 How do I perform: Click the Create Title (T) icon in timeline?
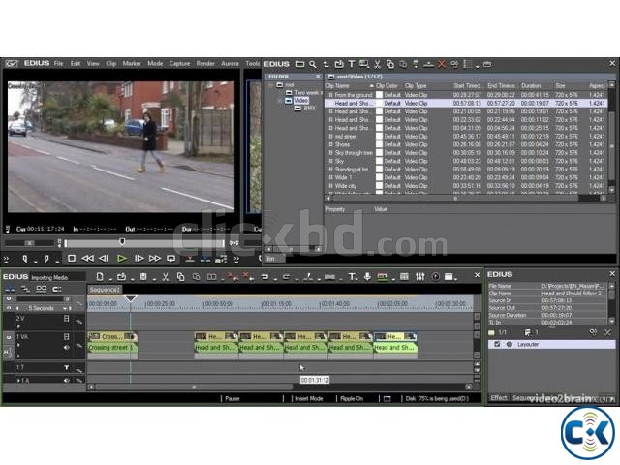(352, 277)
